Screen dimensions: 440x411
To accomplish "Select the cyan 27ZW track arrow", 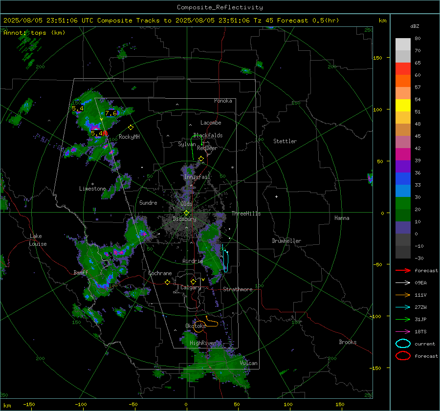I will coord(403,307).
